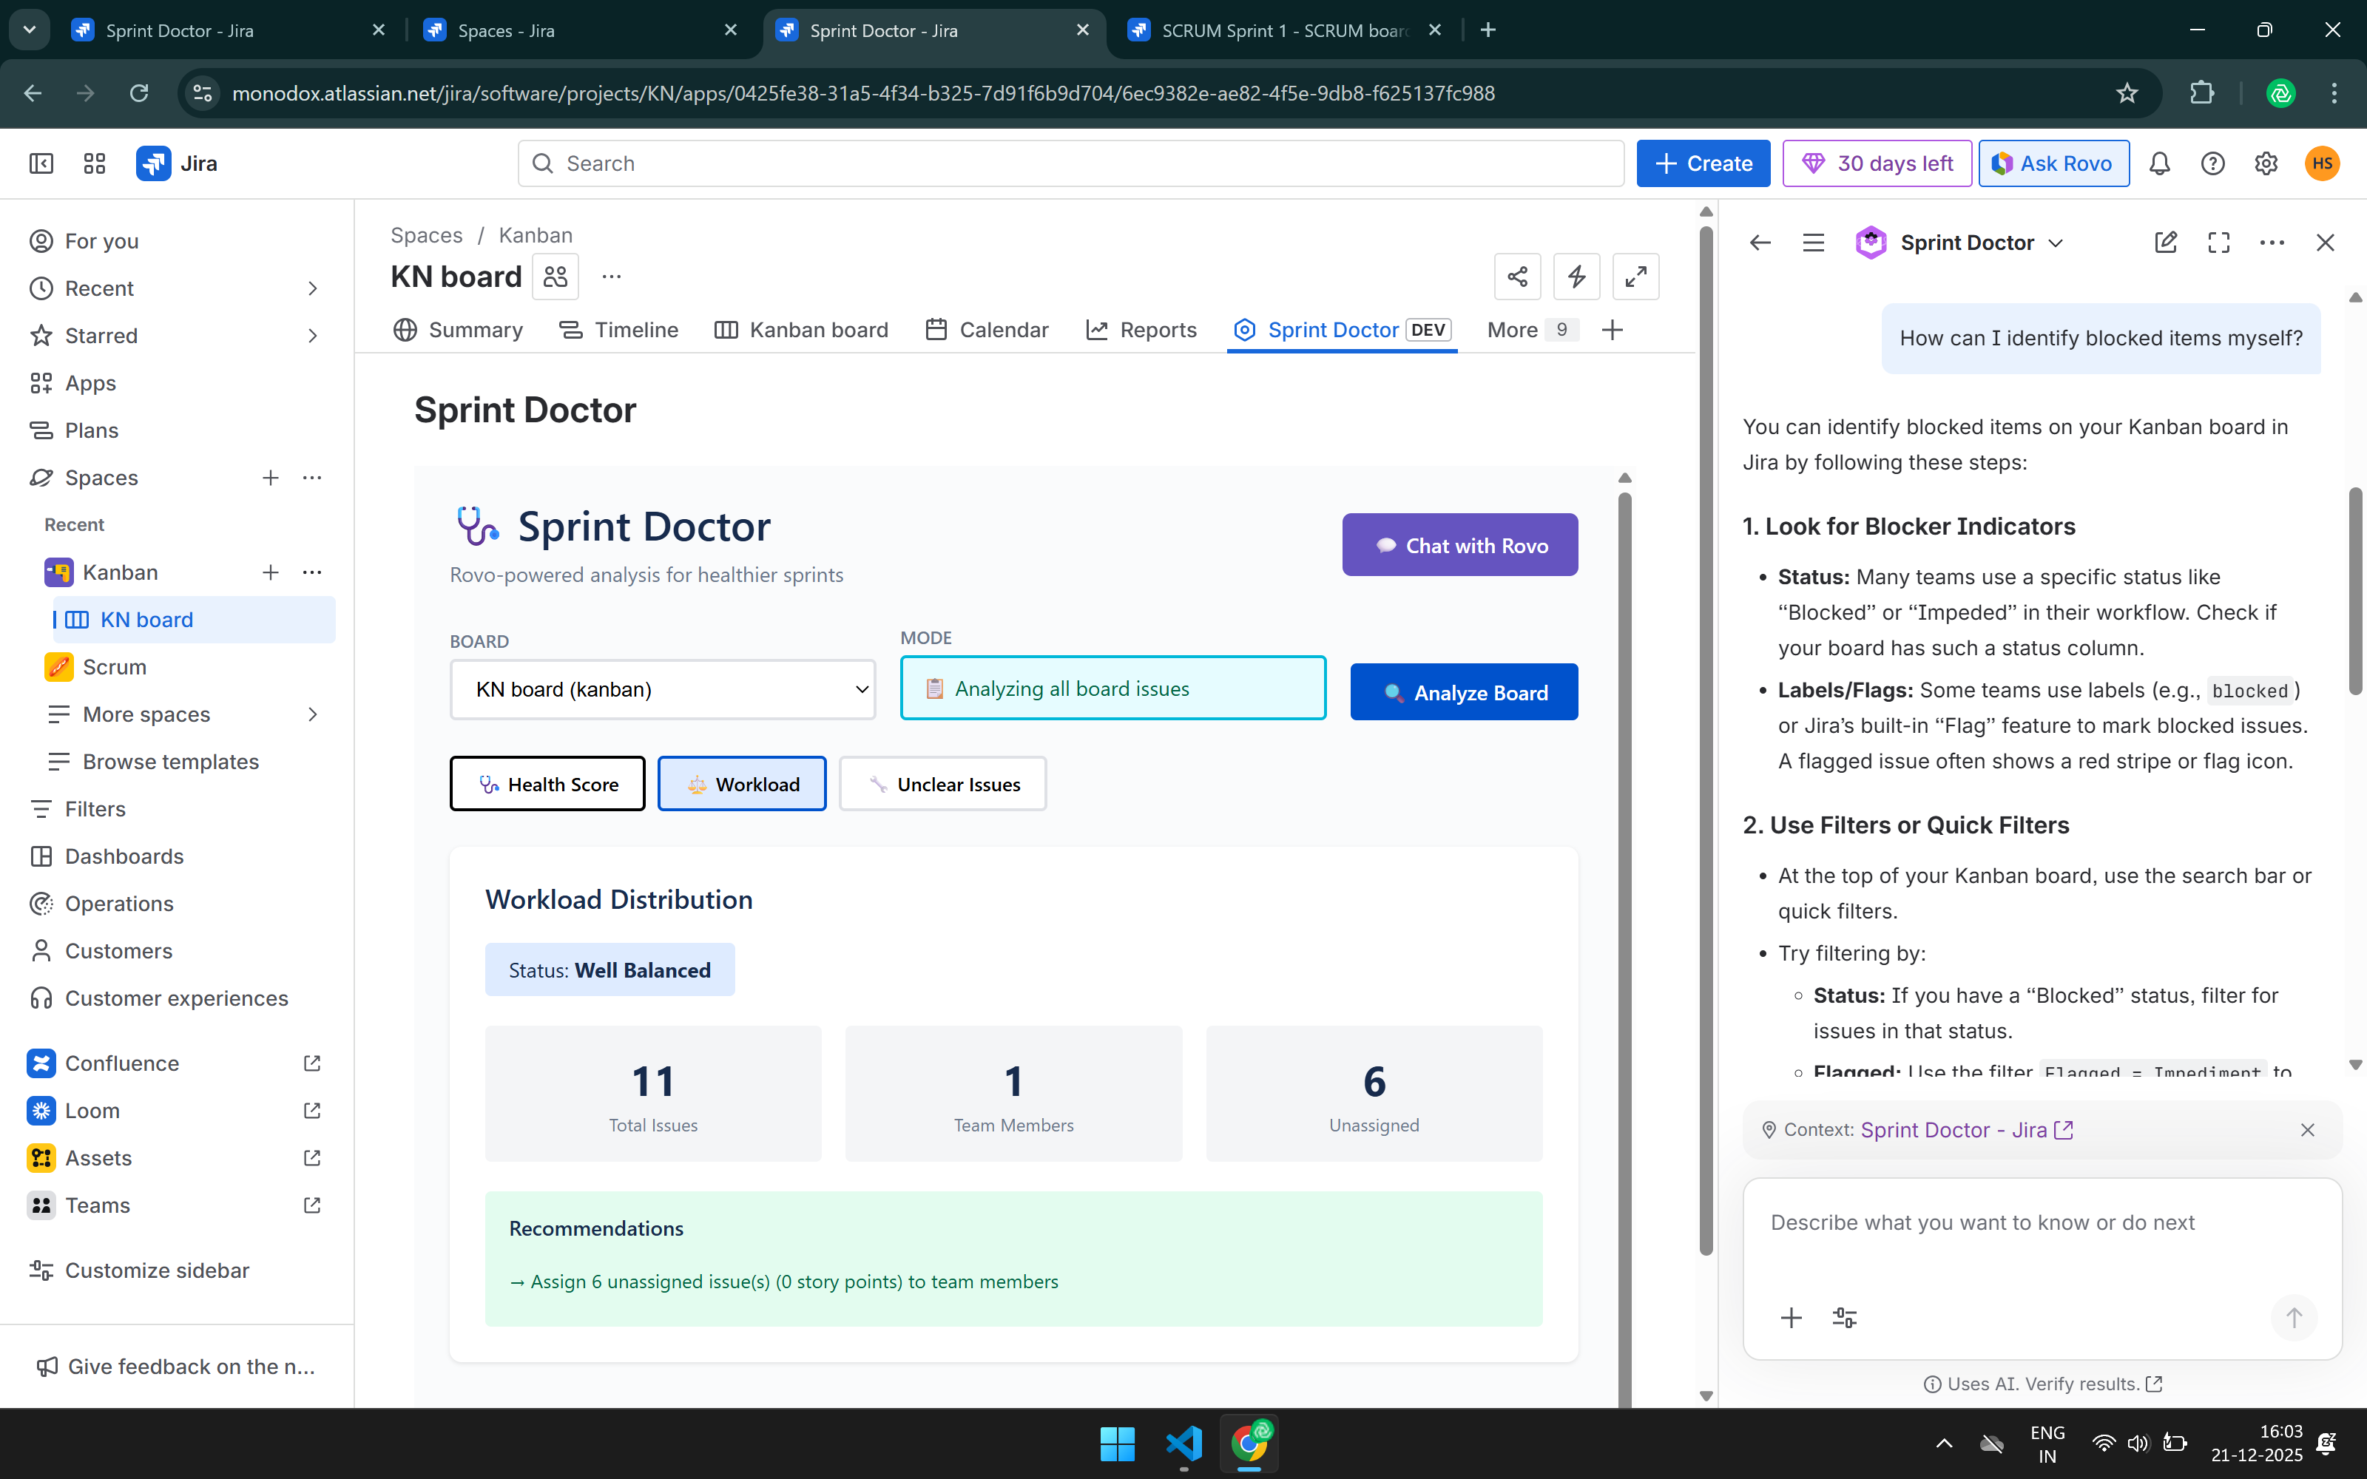Start new chat with the edit icon
Screen dimensions: 2367x1479
click(x=2166, y=243)
